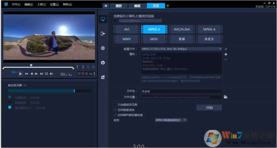Viewport: 277px width, 148px height.
Task: Set the mark-in bracket
Action: tap(77, 67)
